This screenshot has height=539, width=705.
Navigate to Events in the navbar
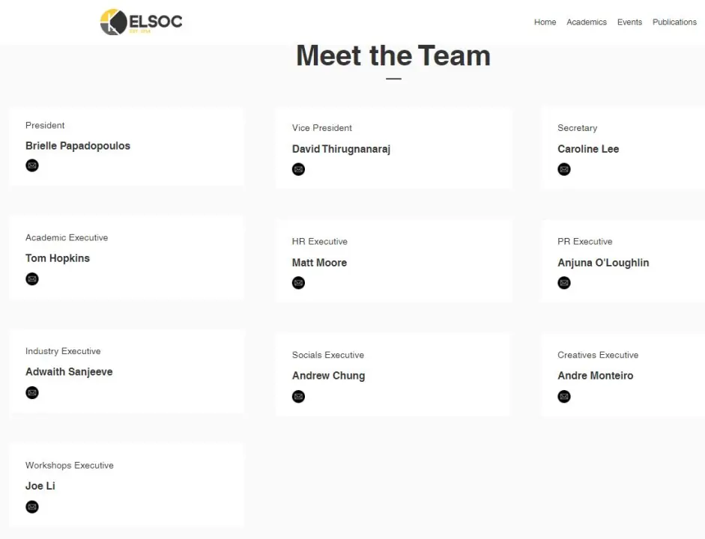tap(629, 22)
